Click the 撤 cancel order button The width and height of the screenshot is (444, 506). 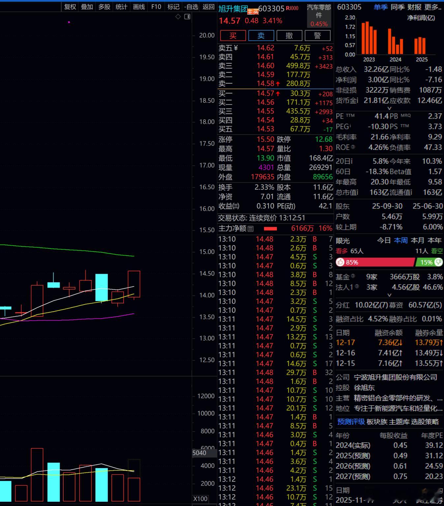pyautogui.click(x=289, y=36)
